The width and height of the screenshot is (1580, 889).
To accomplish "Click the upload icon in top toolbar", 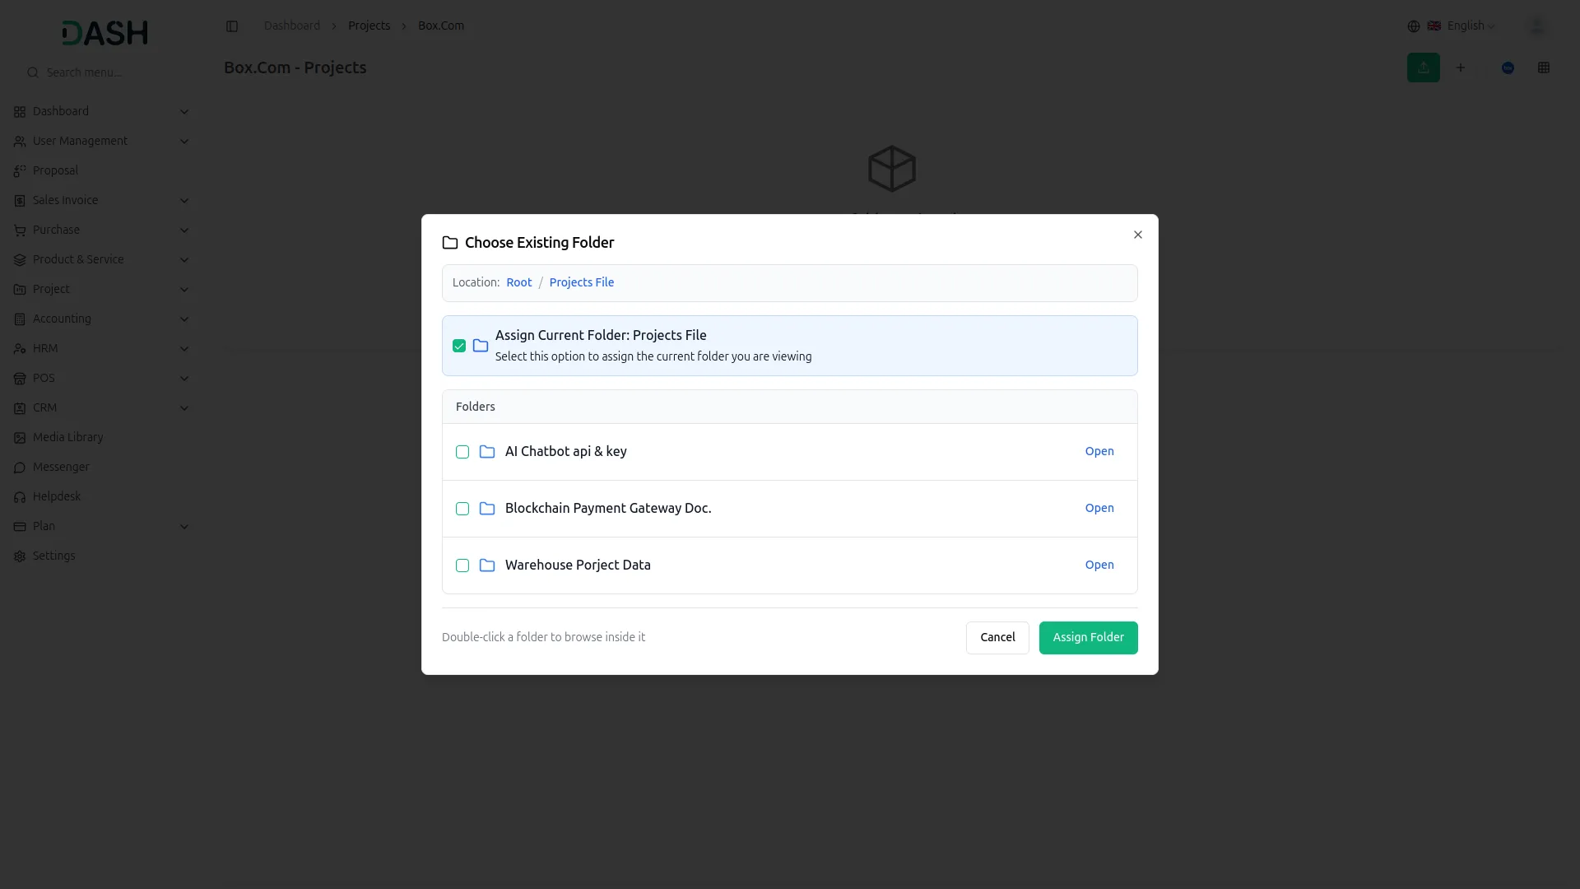I will pos(1423,67).
